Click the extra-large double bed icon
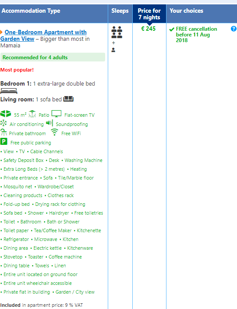Screen dimensions: 237x309 (9, 91)
